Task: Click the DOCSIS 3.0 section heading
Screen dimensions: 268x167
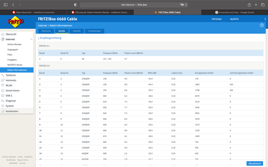Action: [x=44, y=66]
